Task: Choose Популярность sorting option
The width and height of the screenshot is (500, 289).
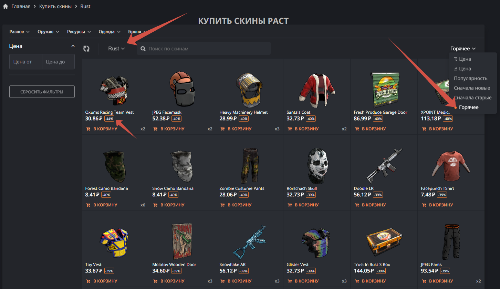Action: pos(470,78)
